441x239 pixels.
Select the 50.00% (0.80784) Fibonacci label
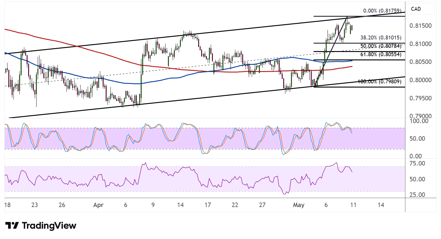pos(381,46)
